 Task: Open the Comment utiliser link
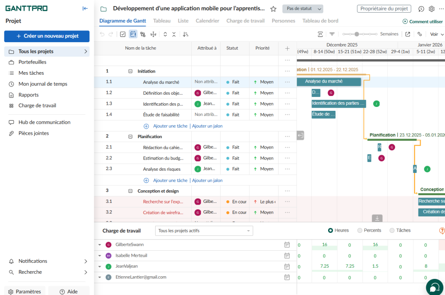[x=423, y=22]
